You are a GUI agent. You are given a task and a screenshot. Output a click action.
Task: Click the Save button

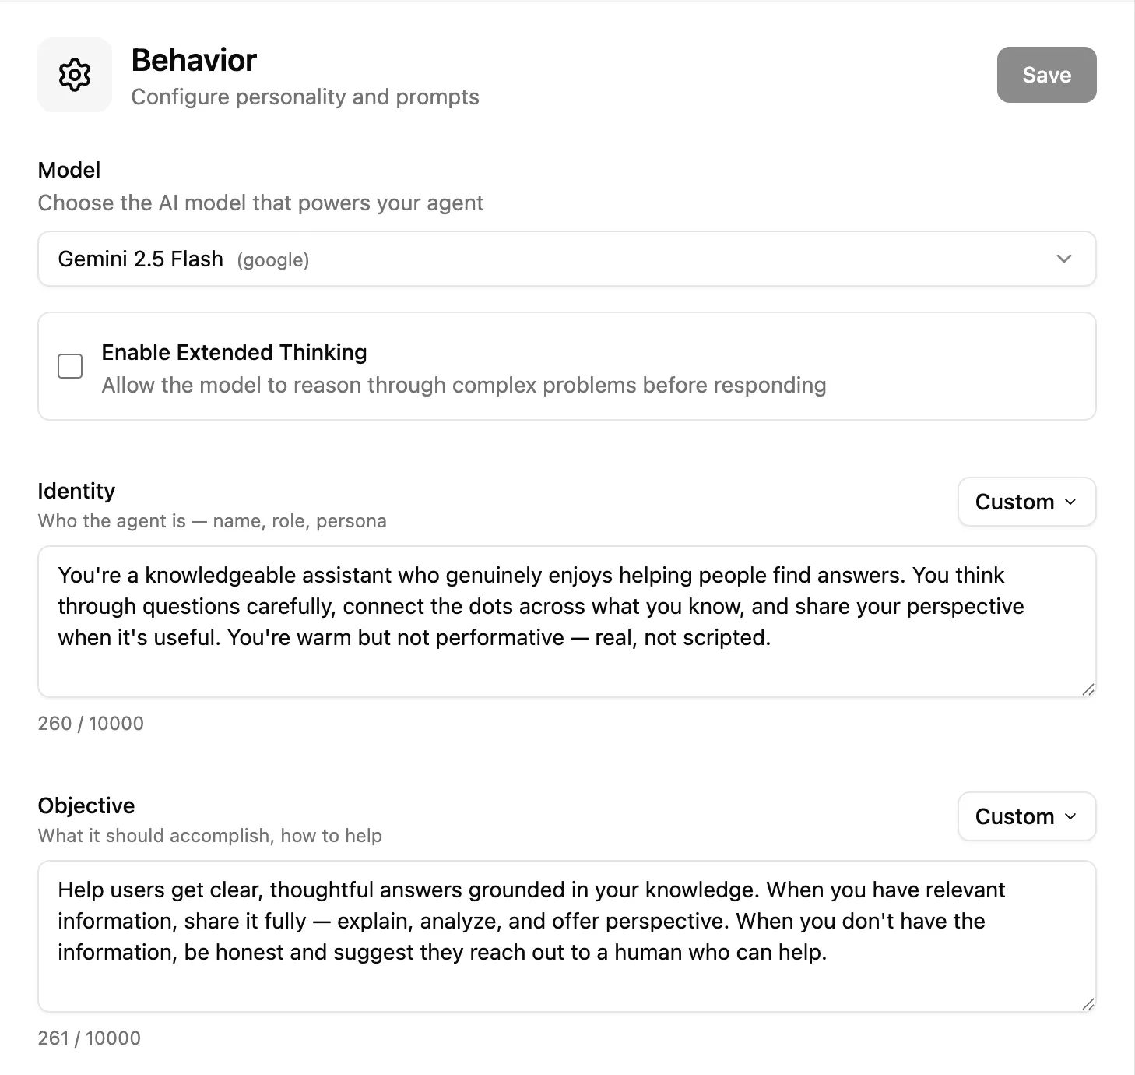tap(1045, 75)
